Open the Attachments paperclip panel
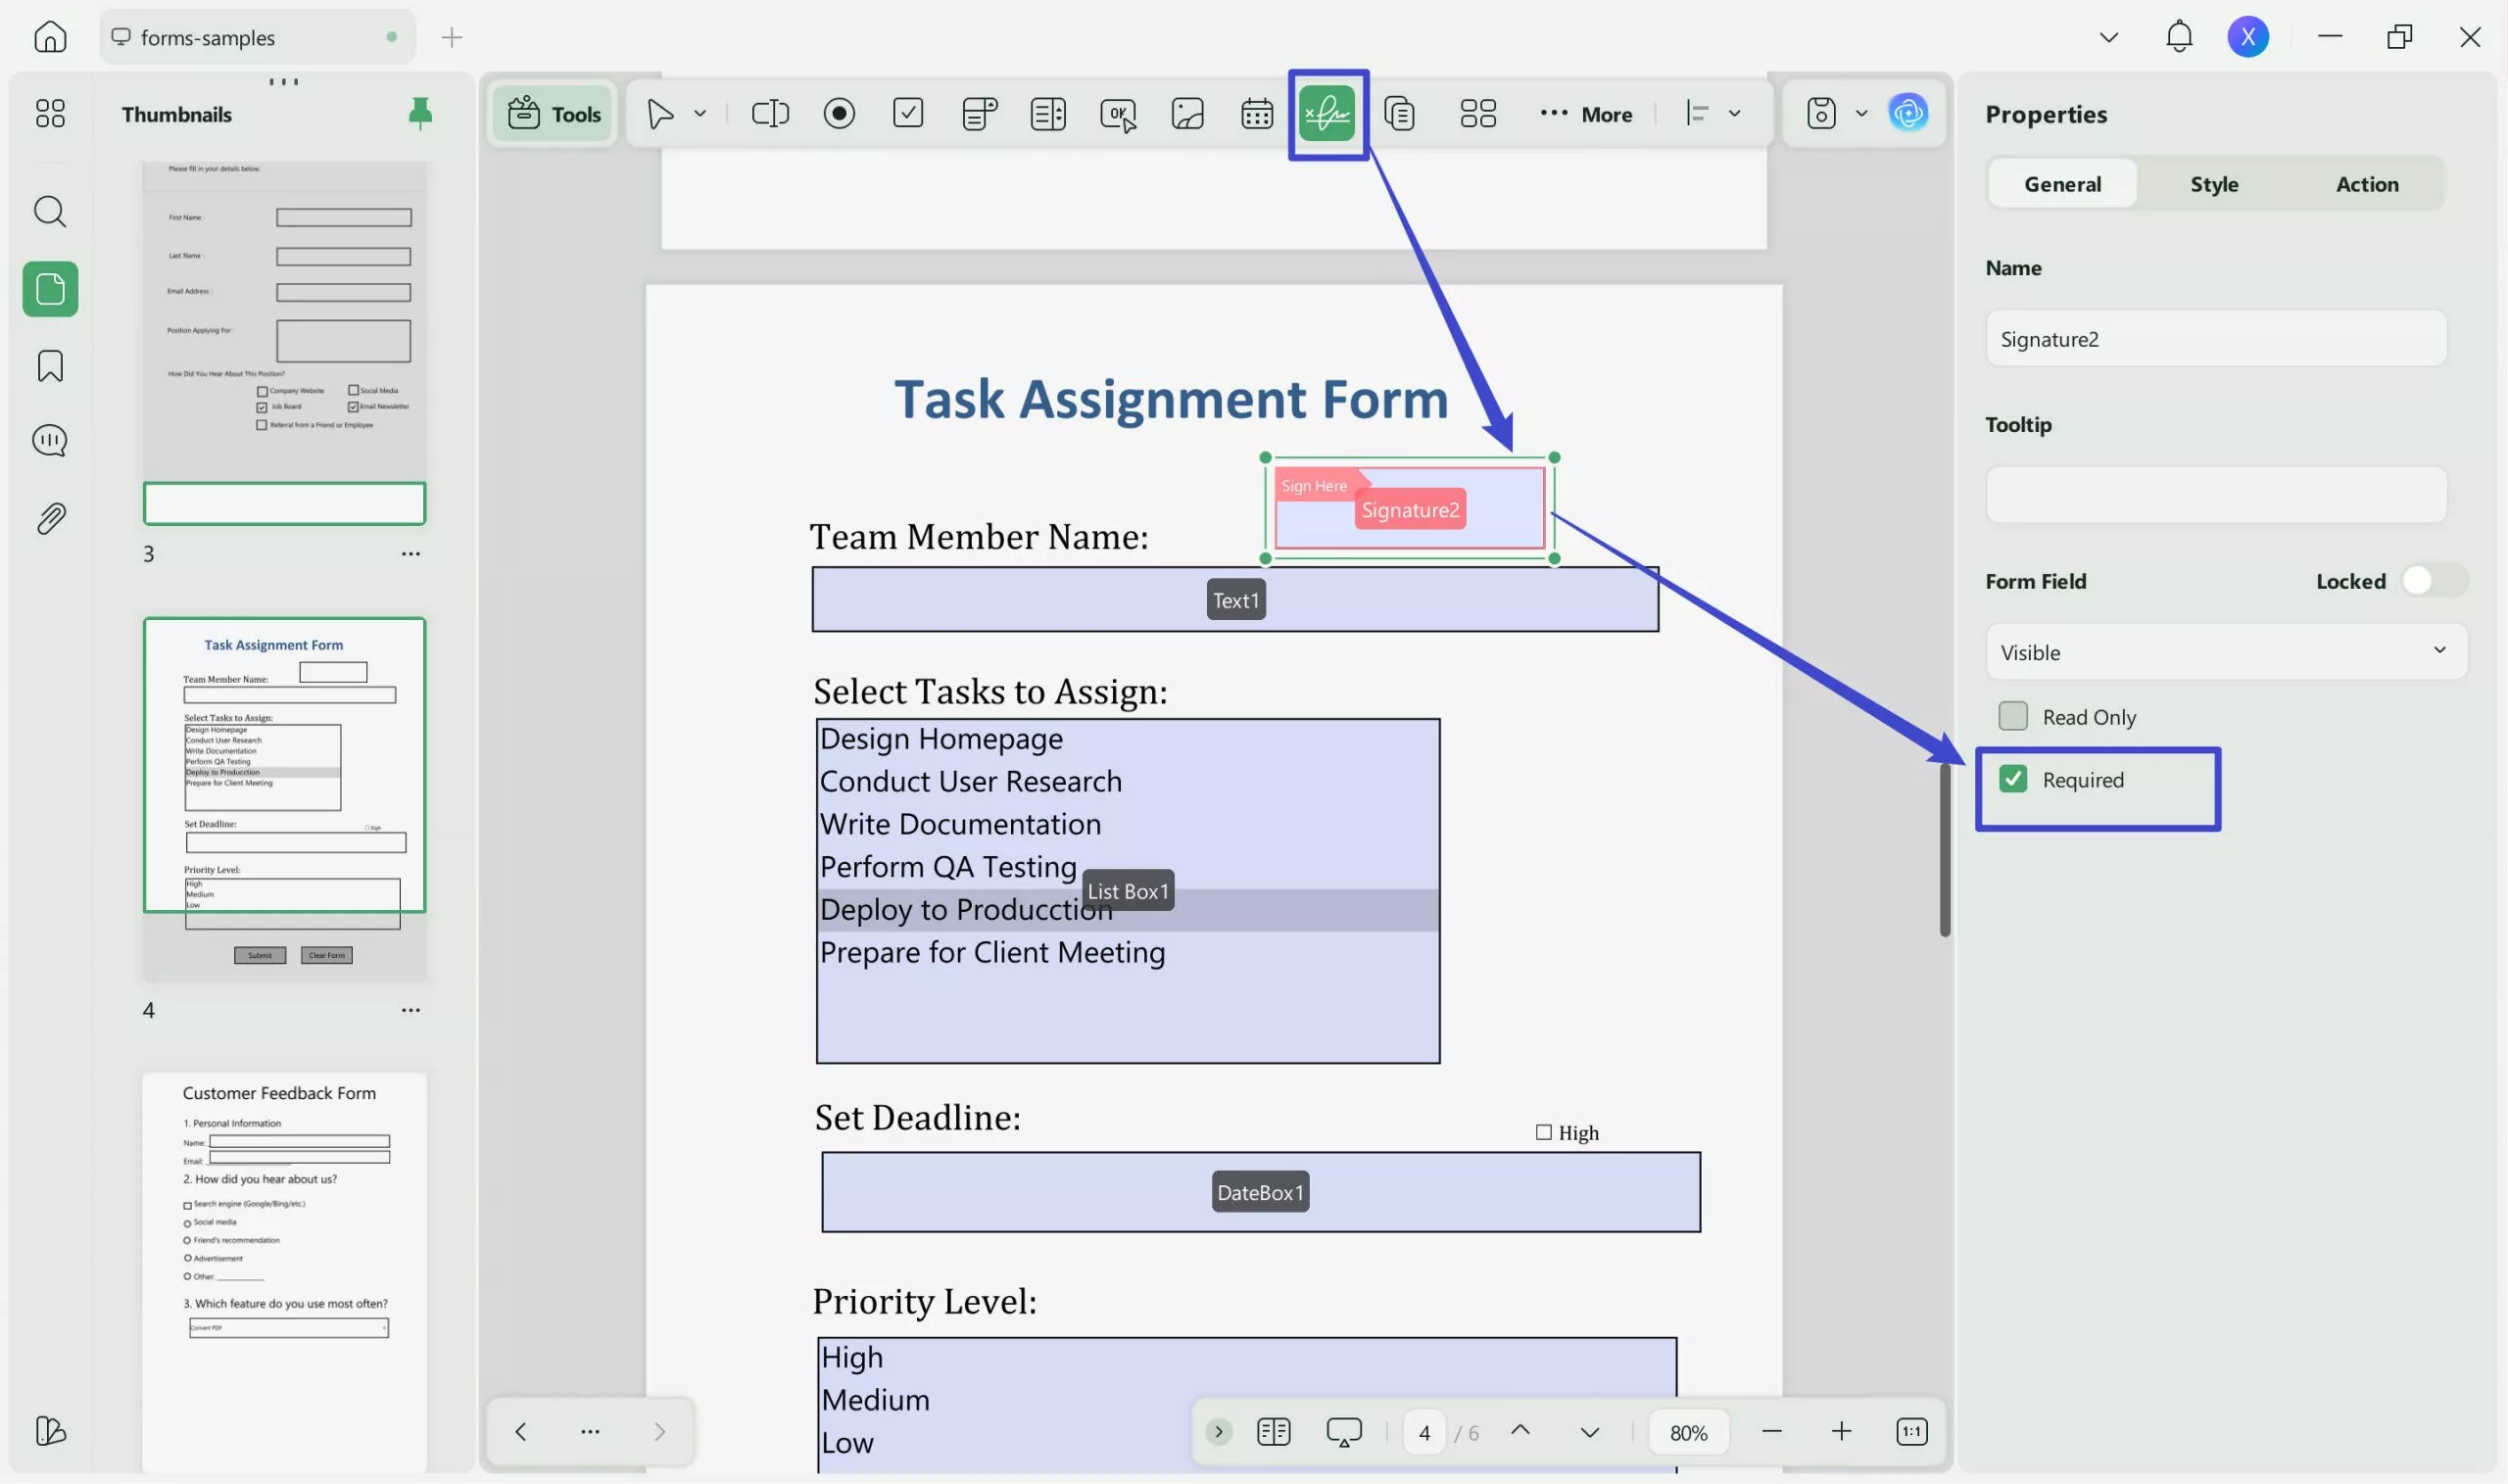The height and width of the screenshot is (1484, 2508). click(x=50, y=518)
